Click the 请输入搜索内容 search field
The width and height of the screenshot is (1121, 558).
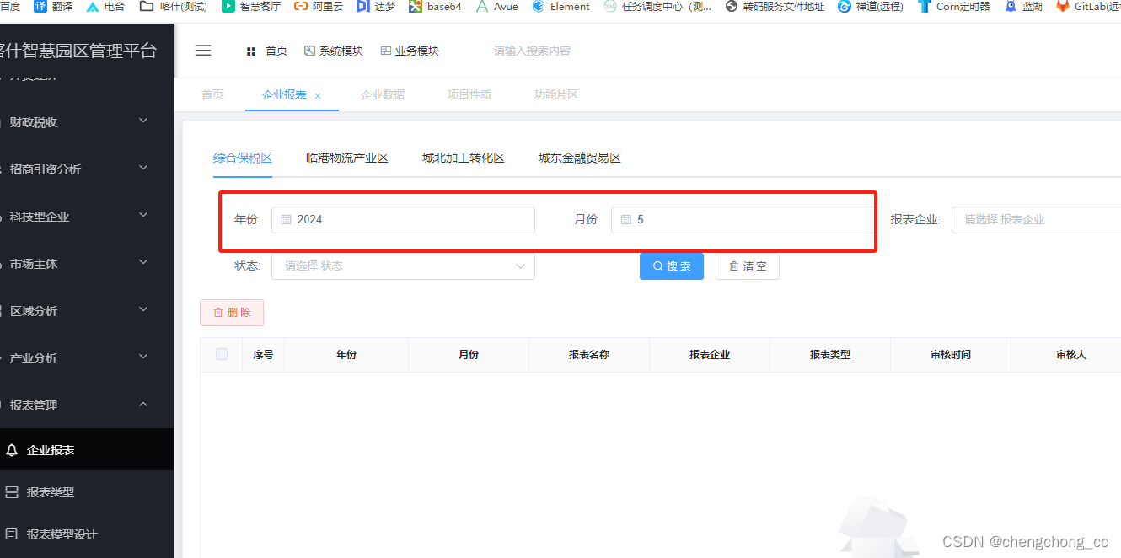point(534,50)
